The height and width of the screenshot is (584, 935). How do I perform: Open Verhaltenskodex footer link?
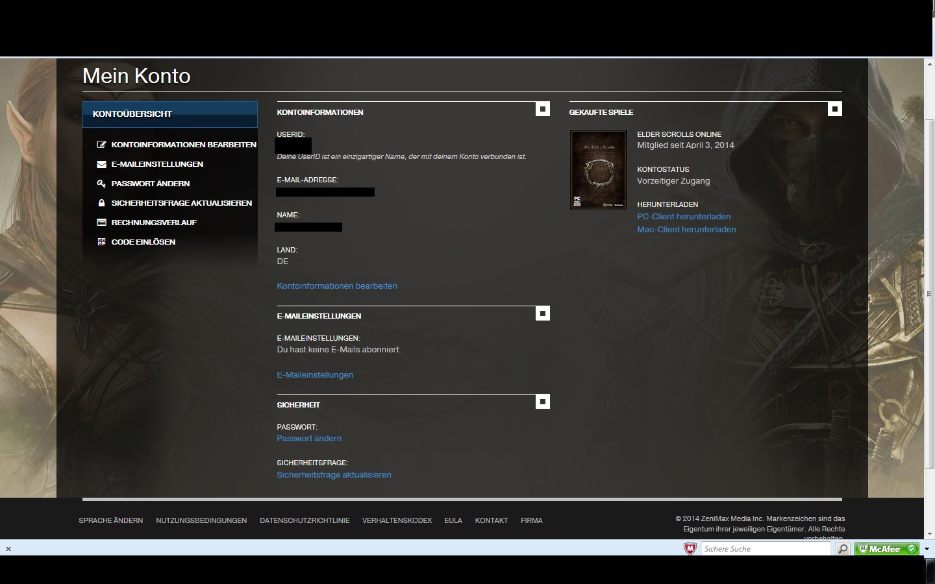click(397, 520)
